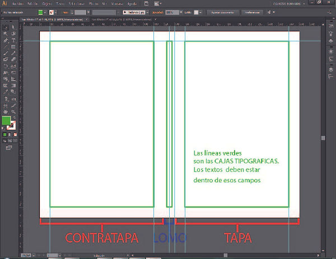Select the Symbol Sprayer tool
This screenshot has width=336, height=259.
click(x=6, y=99)
